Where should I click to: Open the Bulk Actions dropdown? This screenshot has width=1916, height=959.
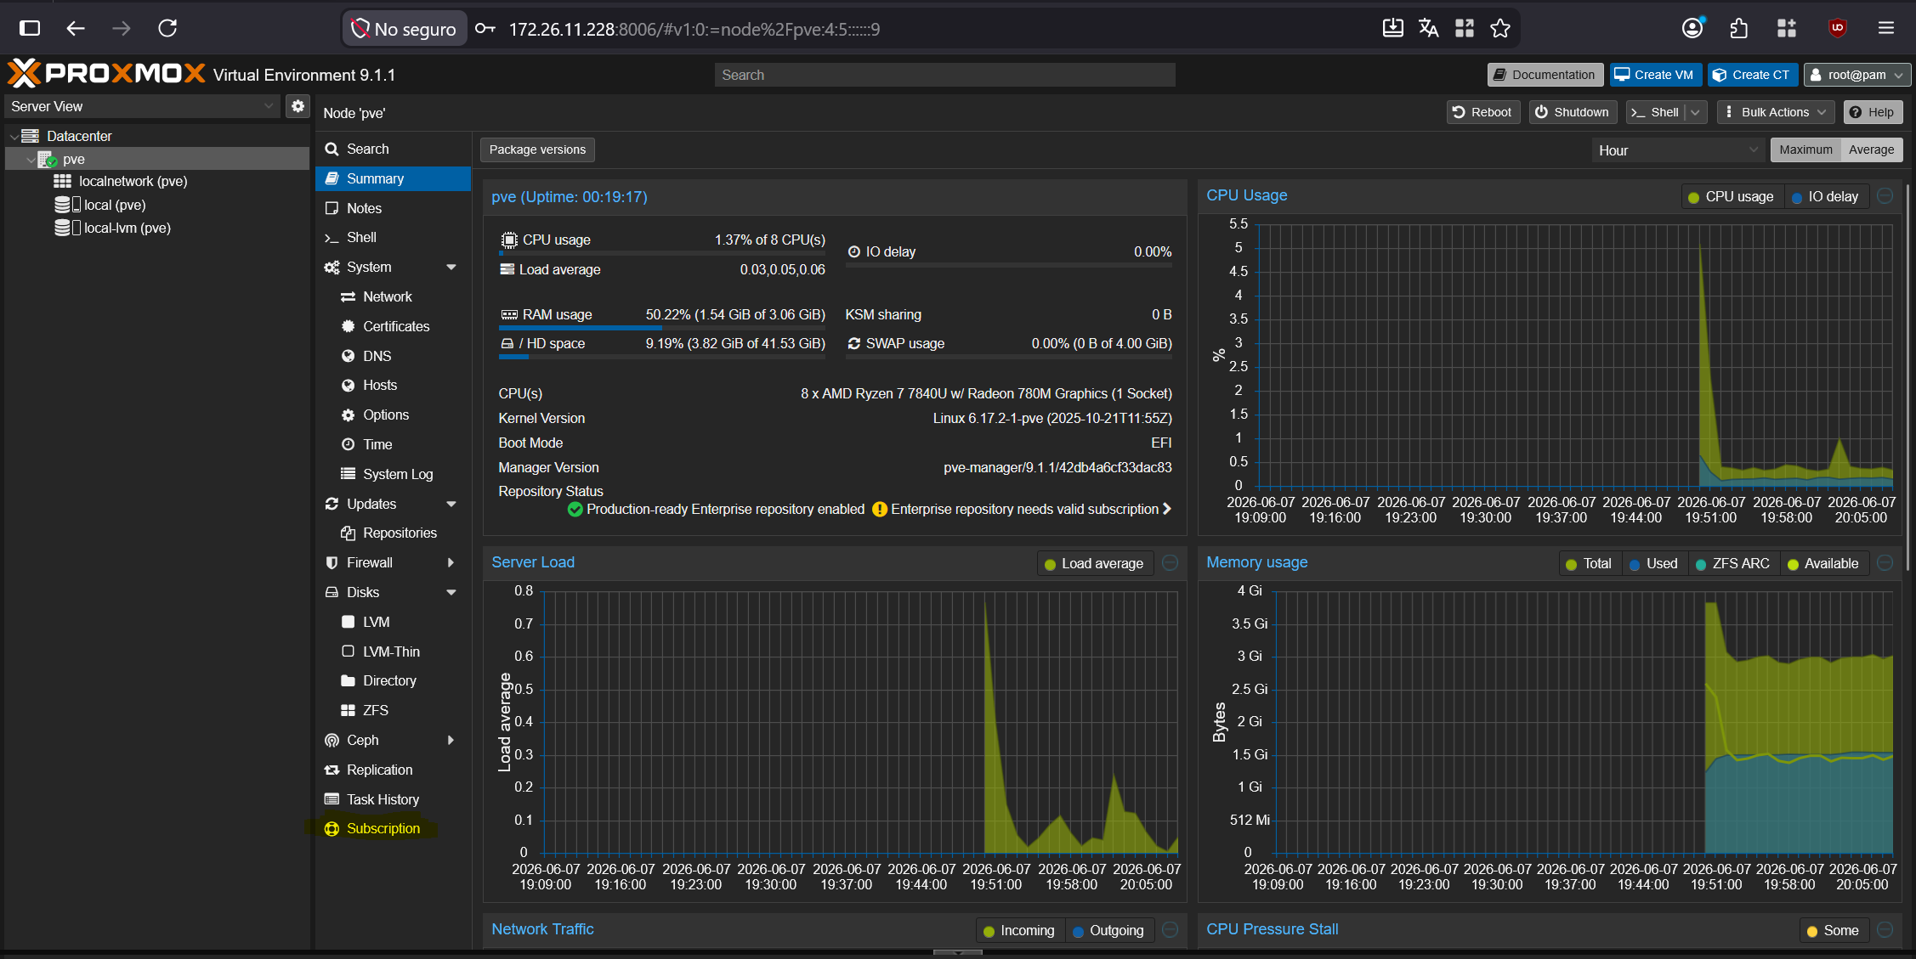coord(1776,112)
